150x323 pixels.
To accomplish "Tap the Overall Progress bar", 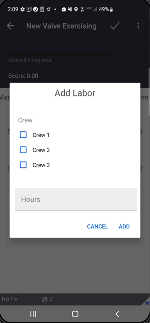I will 60,54.
